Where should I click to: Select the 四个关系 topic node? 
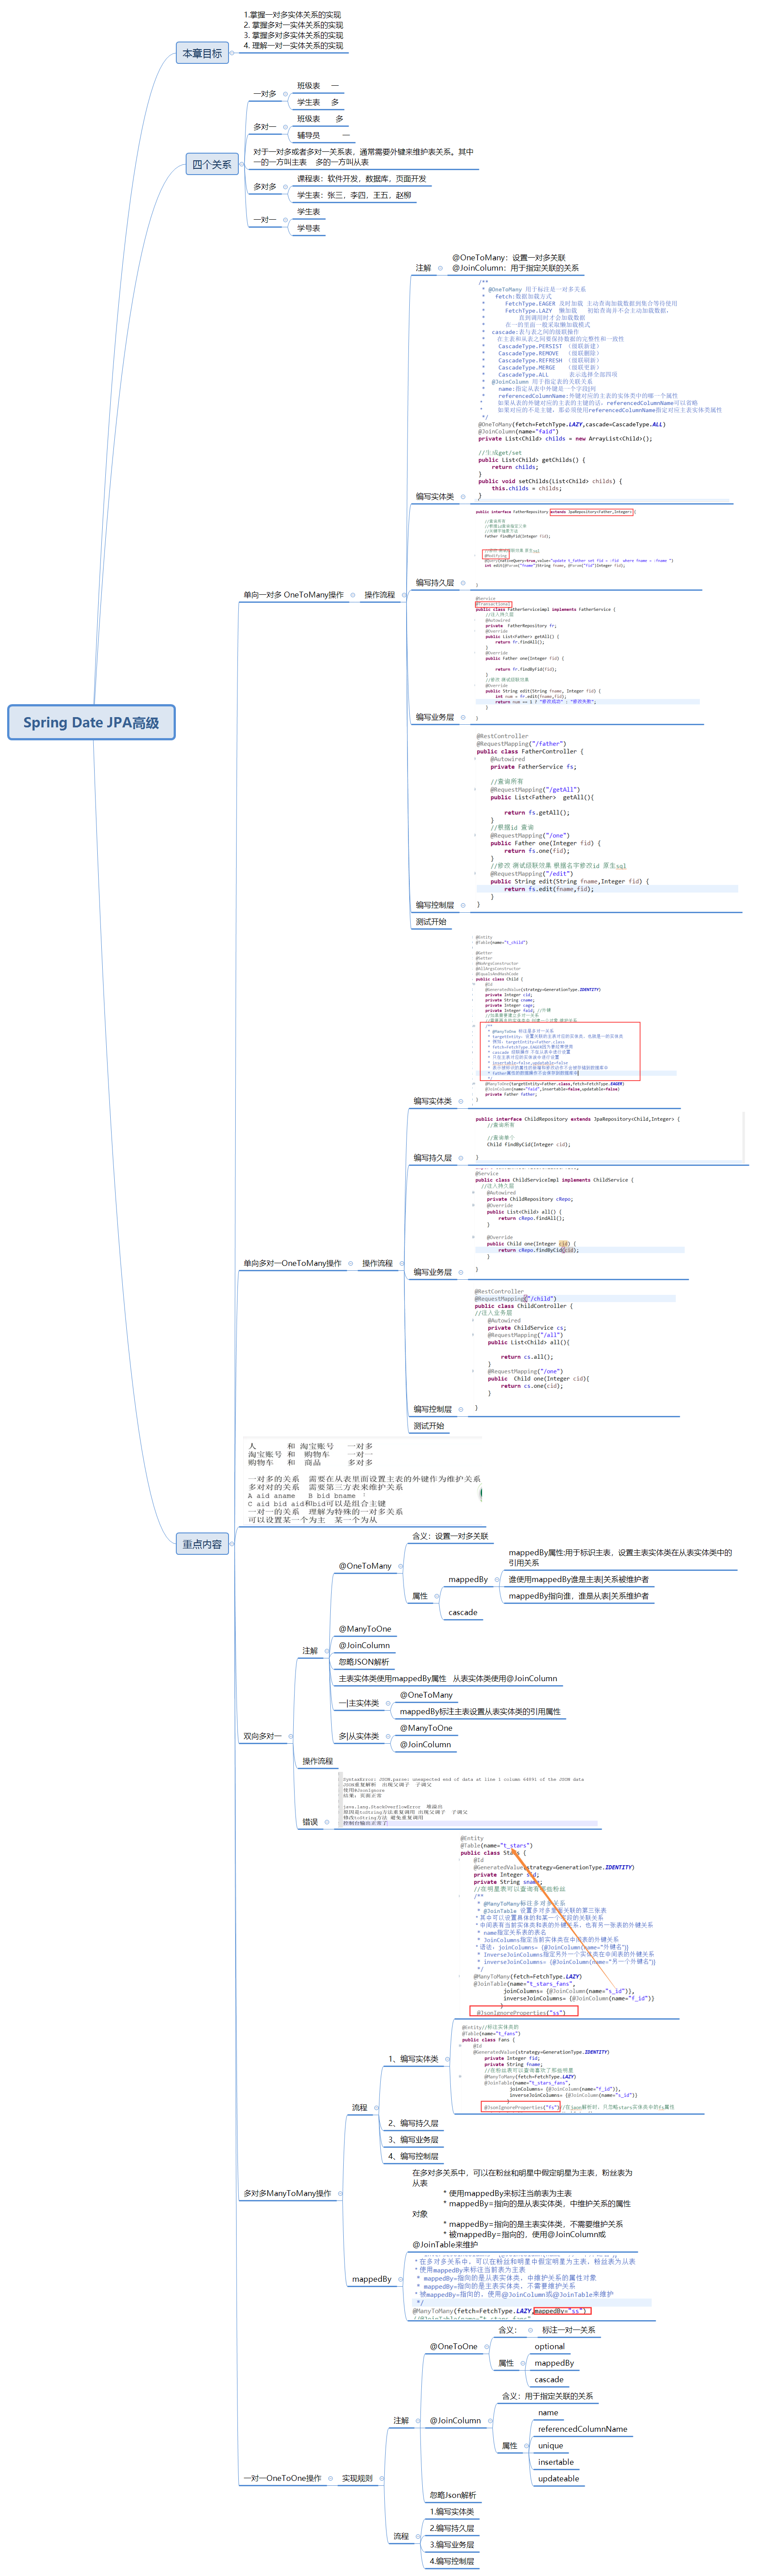(x=212, y=164)
